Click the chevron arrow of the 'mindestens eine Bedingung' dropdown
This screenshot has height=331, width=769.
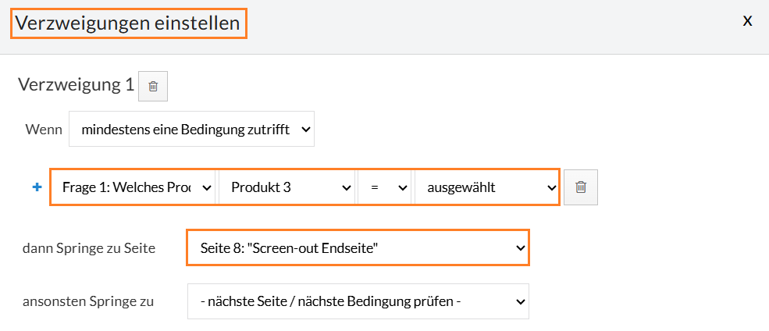[306, 130]
